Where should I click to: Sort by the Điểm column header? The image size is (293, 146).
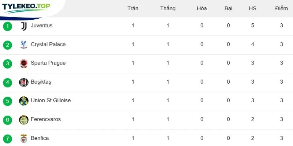click(281, 8)
